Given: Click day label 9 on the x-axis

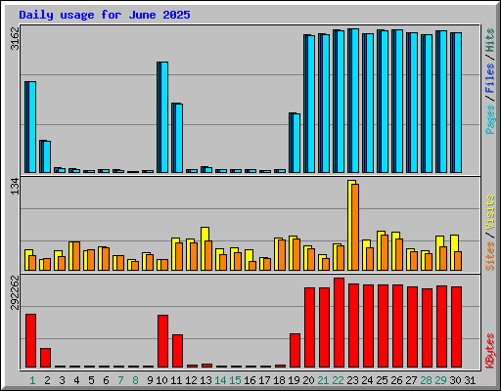Looking at the screenshot, I should [x=150, y=380].
